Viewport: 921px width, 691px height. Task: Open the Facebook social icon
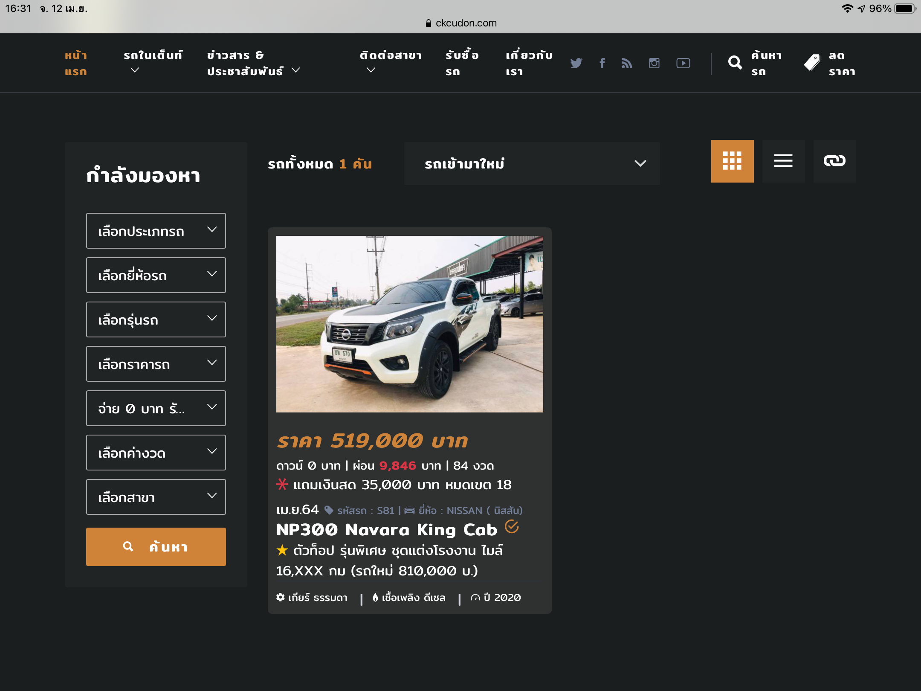602,63
